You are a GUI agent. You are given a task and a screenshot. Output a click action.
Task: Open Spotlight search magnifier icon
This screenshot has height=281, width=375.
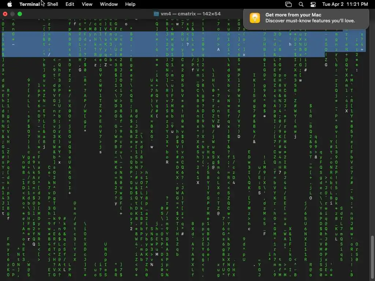[301, 4]
